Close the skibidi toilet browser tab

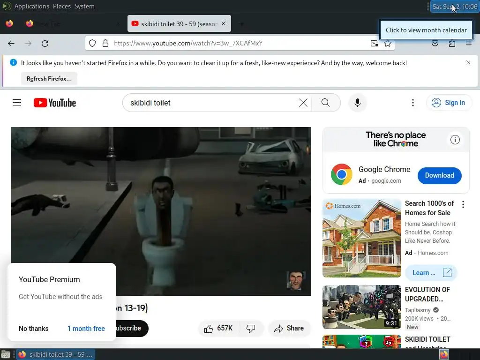pos(224,23)
